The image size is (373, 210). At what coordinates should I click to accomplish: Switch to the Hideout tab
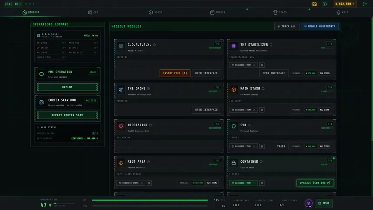point(31,13)
